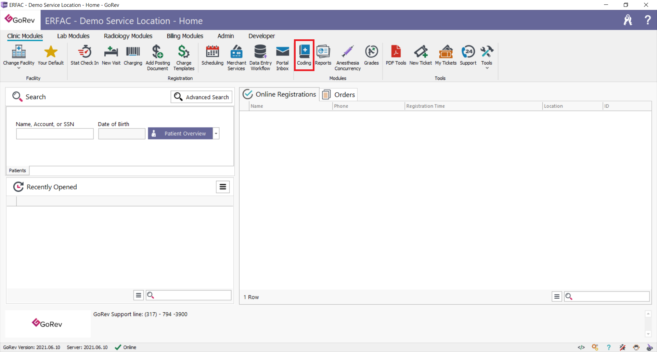Image resolution: width=657 pixels, height=352 pixels.
Task: Click the Name, Account, or SSN field
Action: (x=55, y=134)
